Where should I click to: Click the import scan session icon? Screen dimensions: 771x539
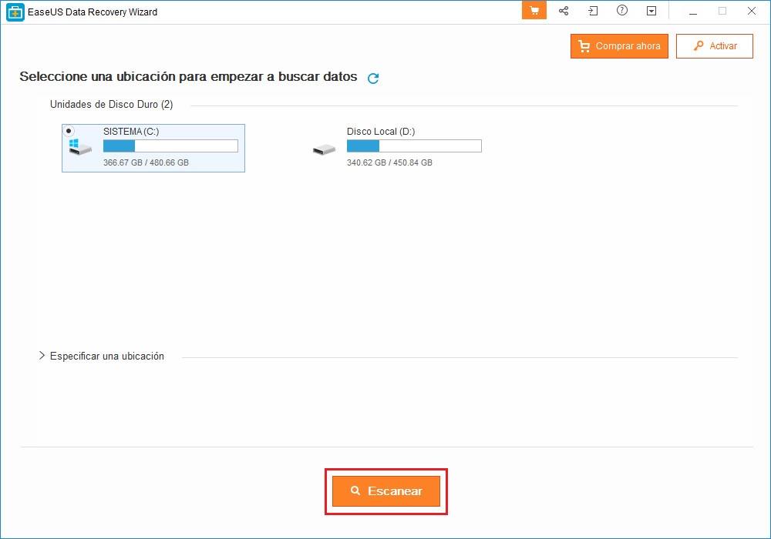click(593, 11)
